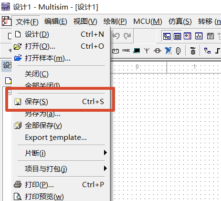221x201 pixels.
Task: Select the Connectors component icon
Action: coord(178,51)
